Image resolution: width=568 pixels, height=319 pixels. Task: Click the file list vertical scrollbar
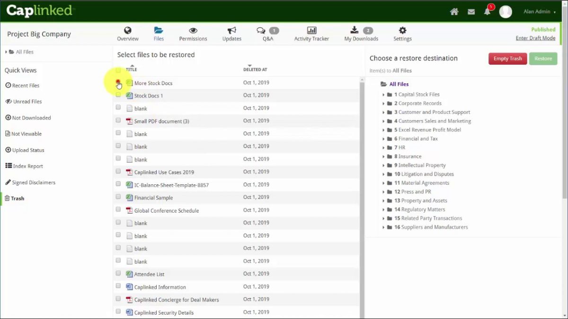362,189
